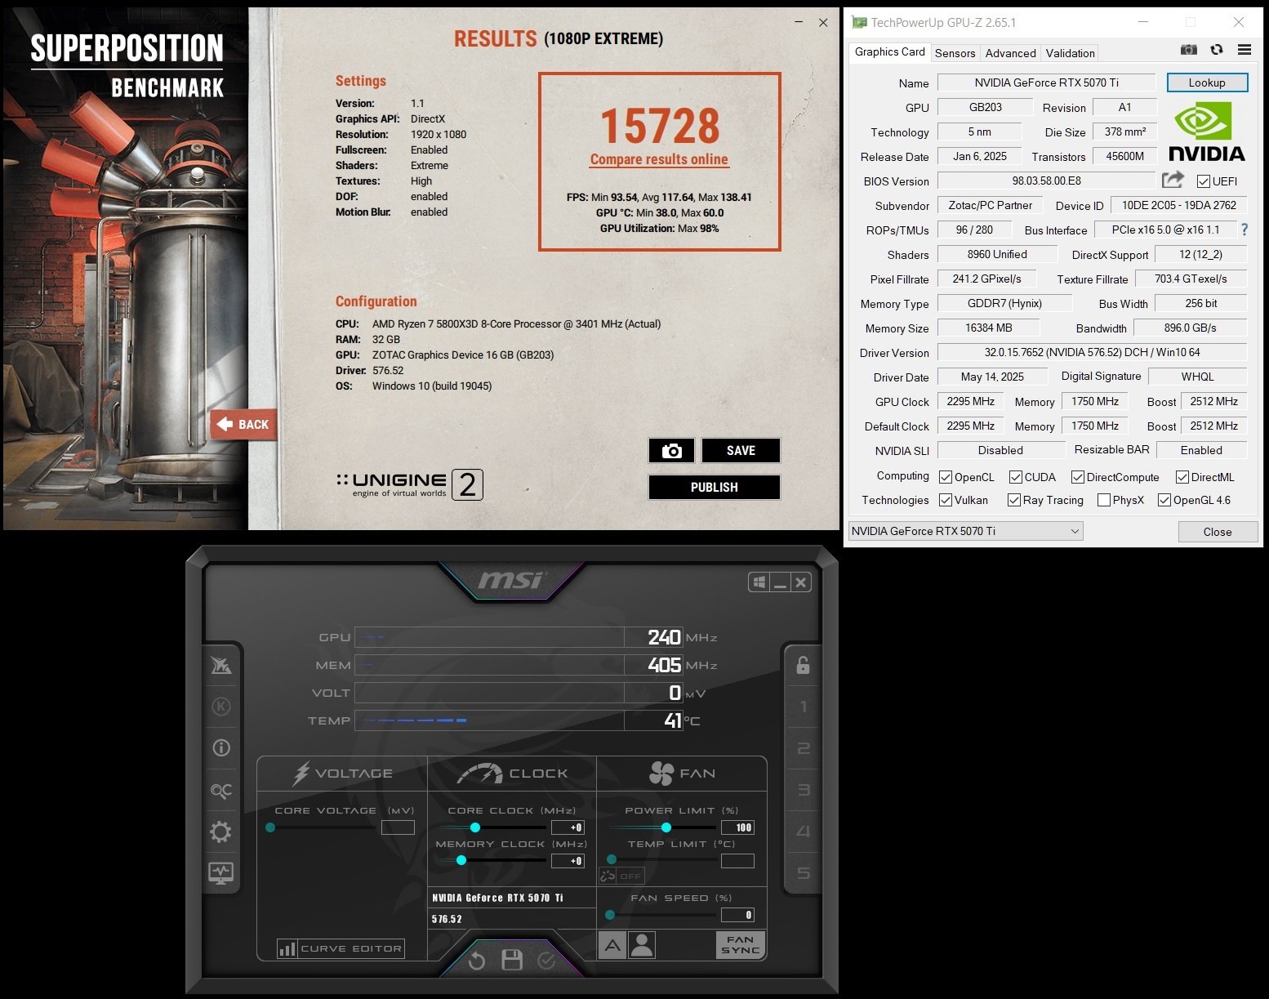Toggle the OpenGL 4.6 checkbox

click(x=1164, y=500)
